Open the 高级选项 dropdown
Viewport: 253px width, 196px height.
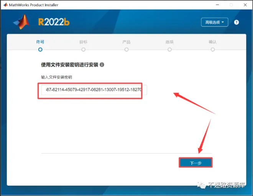point(214,22)
